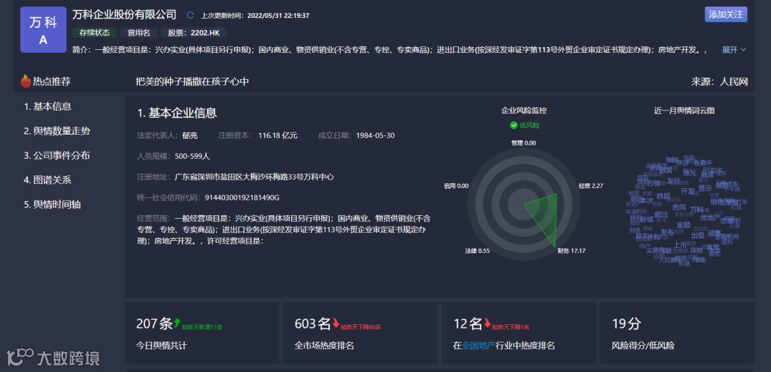Open headline 把美的种子播撒在孩子心中
Image resolution: width=771 pixels, height=372 pixels.
192,81
